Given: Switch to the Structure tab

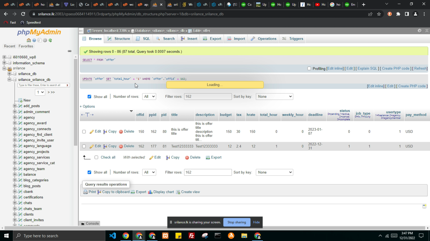Looking at the screenshot, I should tap(118, 39).
